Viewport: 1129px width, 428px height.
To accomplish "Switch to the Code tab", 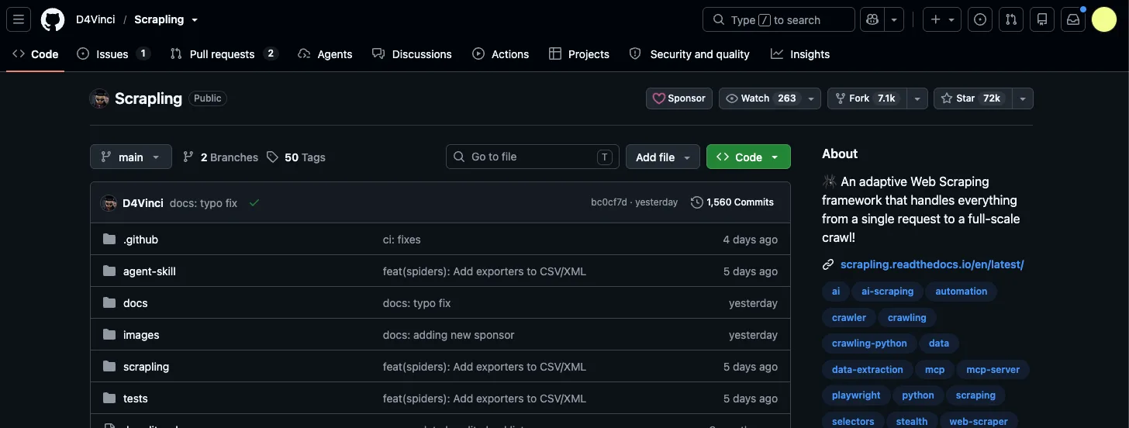I will [36, 54].
